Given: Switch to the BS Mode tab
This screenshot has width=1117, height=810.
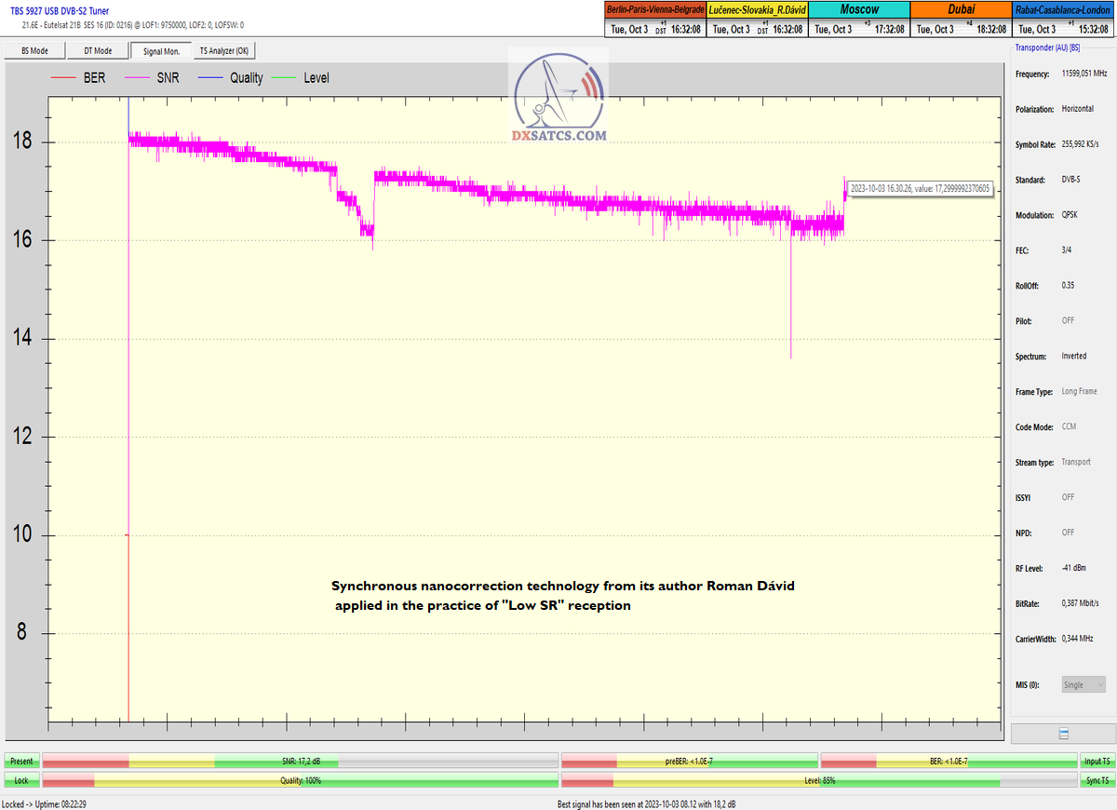Looking at the screenshot, I should pyautogui.click(x=34, y=51).
